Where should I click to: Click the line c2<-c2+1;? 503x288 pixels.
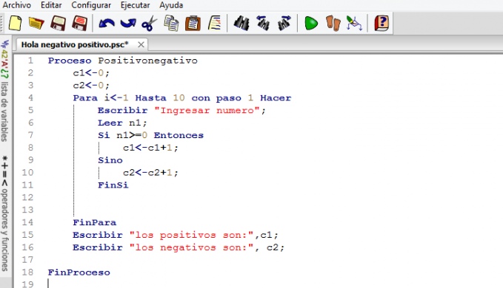pyautogui.click(x=150, y=173)
